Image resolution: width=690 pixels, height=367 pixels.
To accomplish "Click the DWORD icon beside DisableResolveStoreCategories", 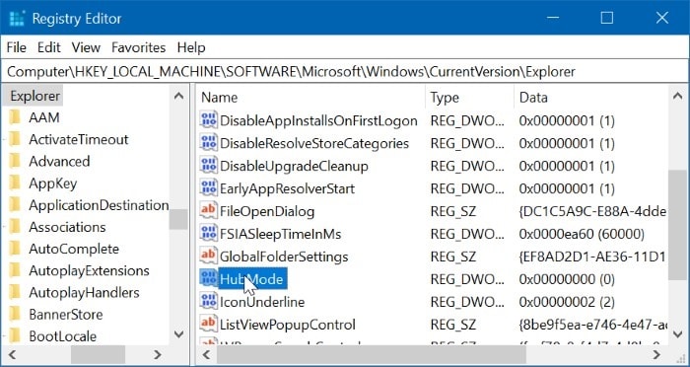I will tap(208, 143).
